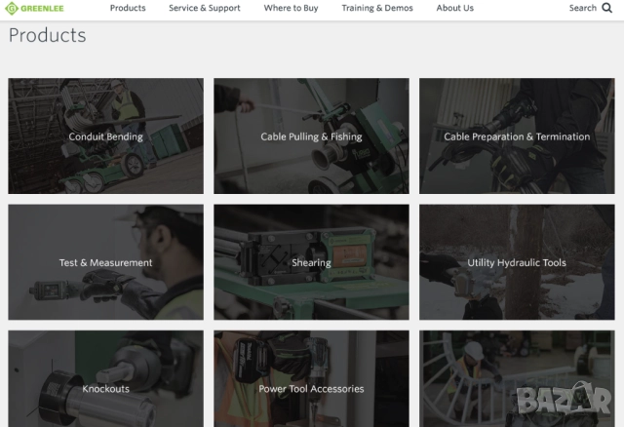Click the Greenlee logo icon
Screen dimensions: 624x427
[x=13, y=9]
